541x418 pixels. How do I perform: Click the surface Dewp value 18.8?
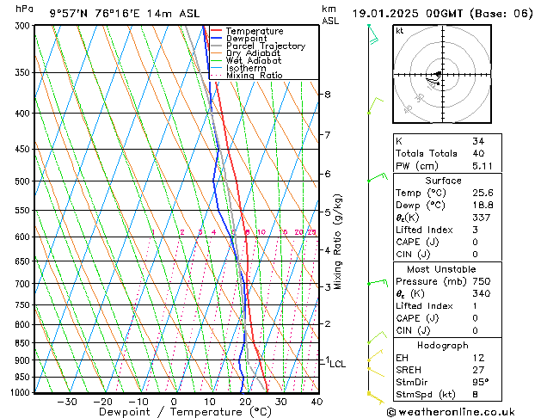[x=483, y=205]
